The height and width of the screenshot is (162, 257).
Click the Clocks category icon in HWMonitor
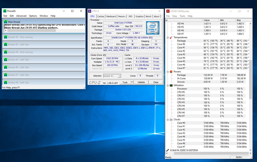pos(171,119)
